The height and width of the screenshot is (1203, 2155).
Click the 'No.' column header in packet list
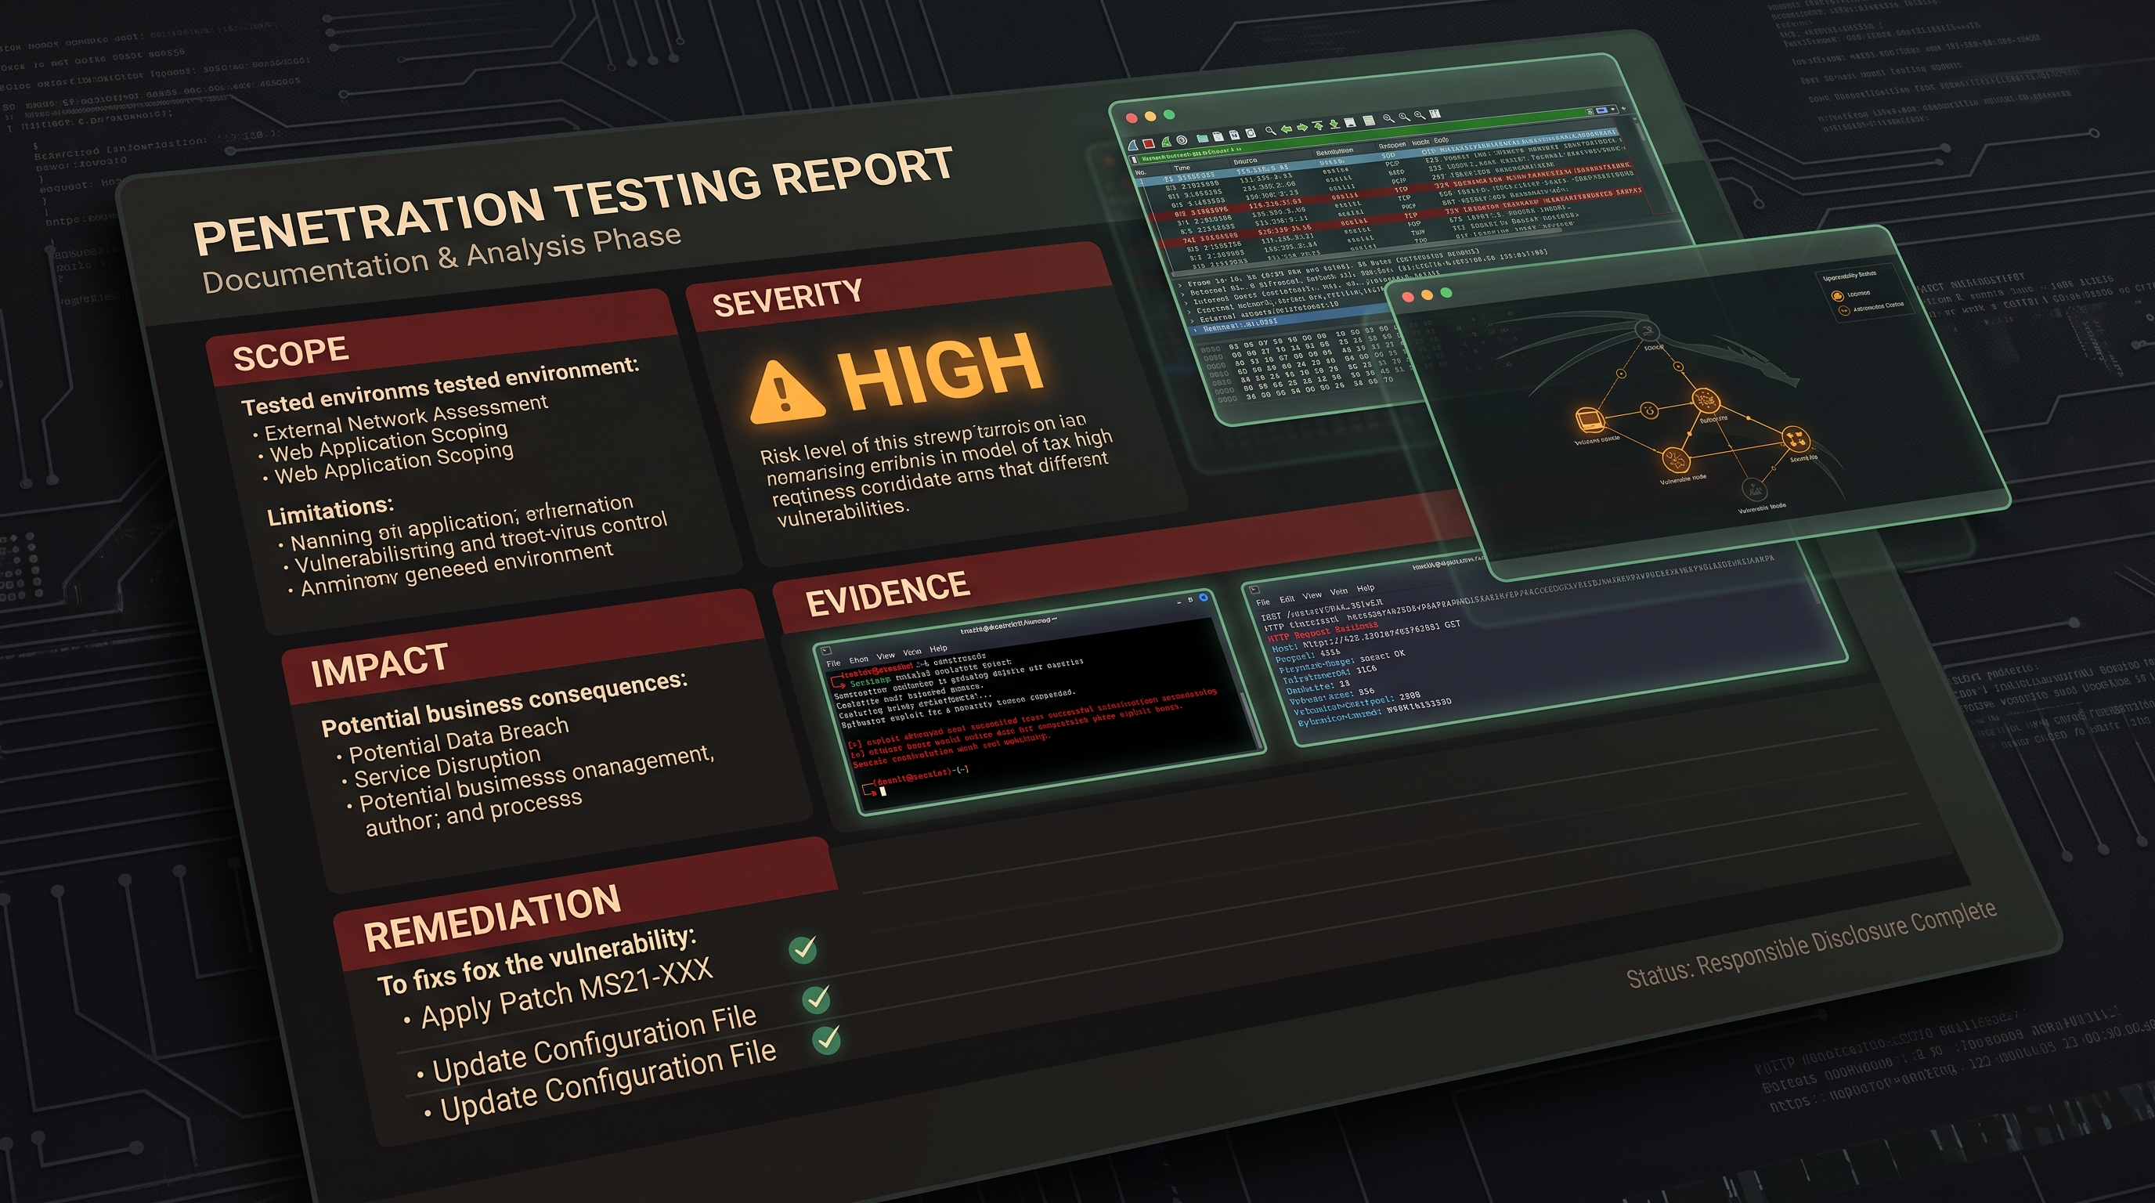[x=1141, y=172]
